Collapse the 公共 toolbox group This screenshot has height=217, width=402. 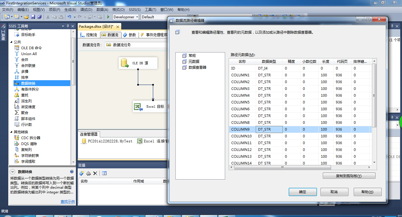(x=11, y=42)
